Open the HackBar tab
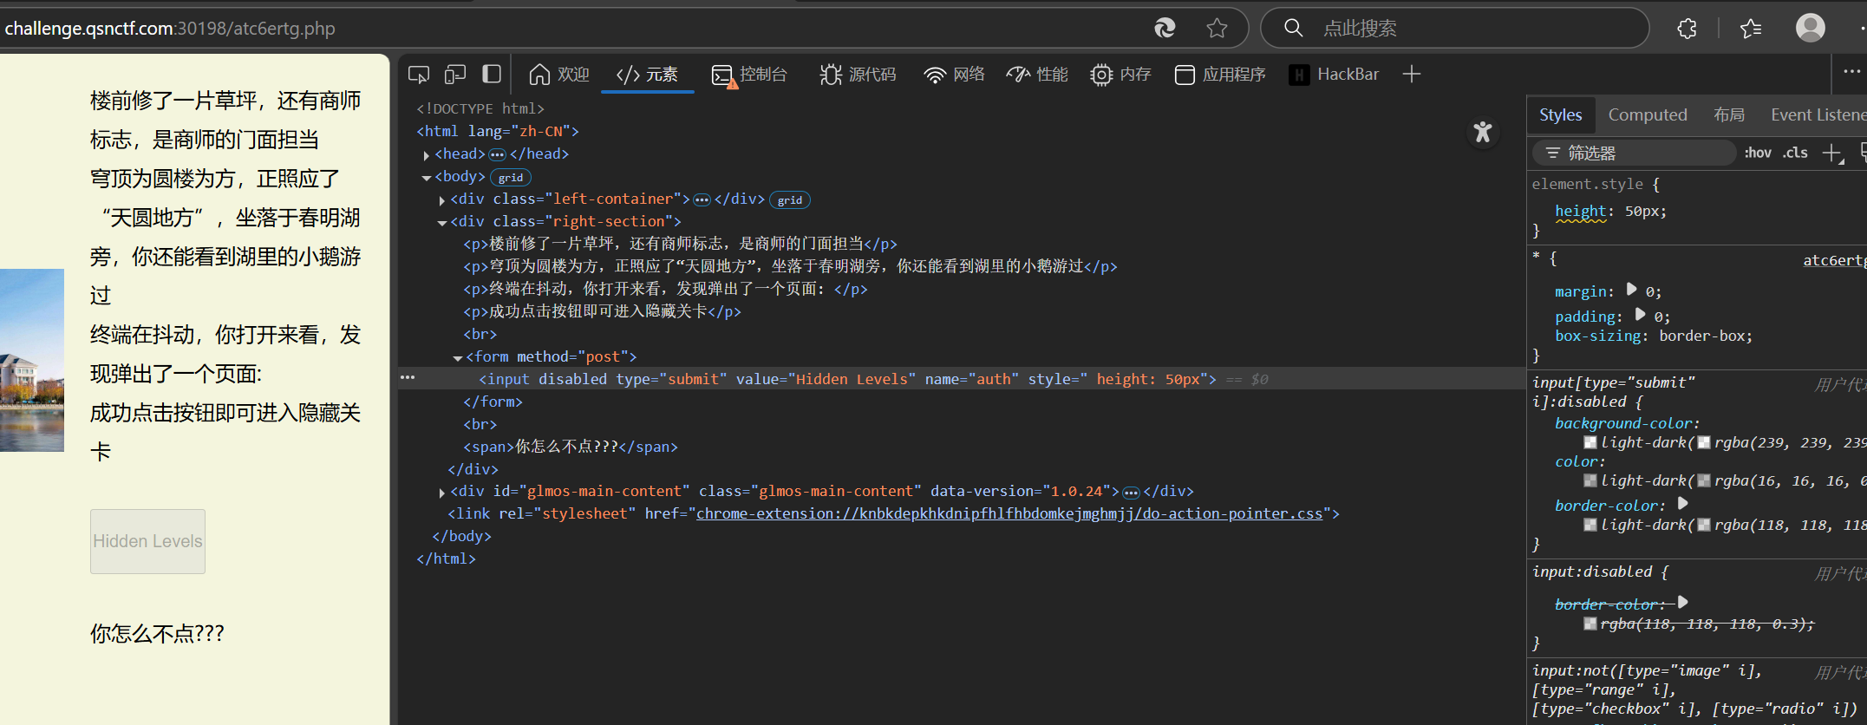 (1334, 75)
